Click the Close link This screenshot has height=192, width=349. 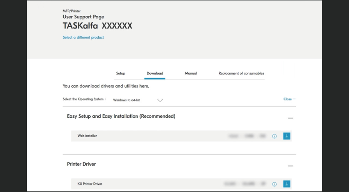coord(289,99)
